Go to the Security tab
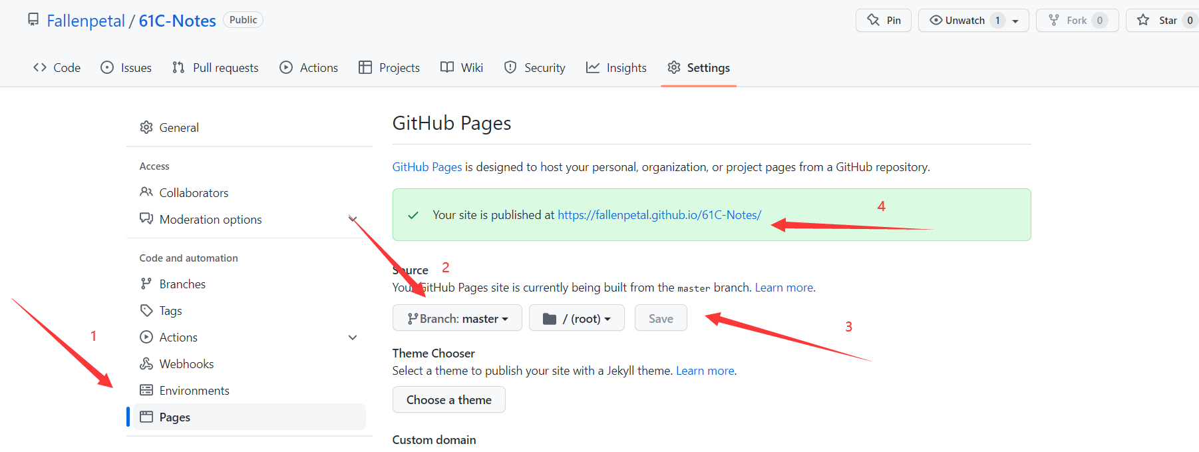This screenshot has height=452, width=1199. pyautogui.click(x=535, y=68)
